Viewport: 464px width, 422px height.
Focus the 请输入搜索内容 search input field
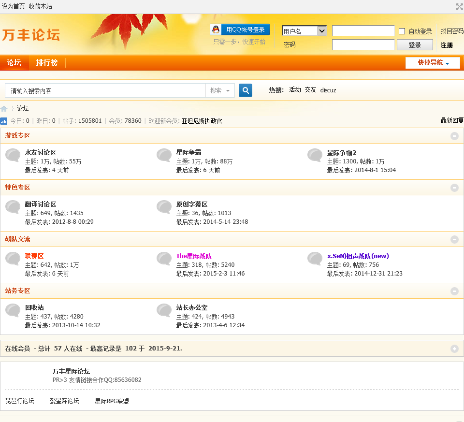(105, 90)
